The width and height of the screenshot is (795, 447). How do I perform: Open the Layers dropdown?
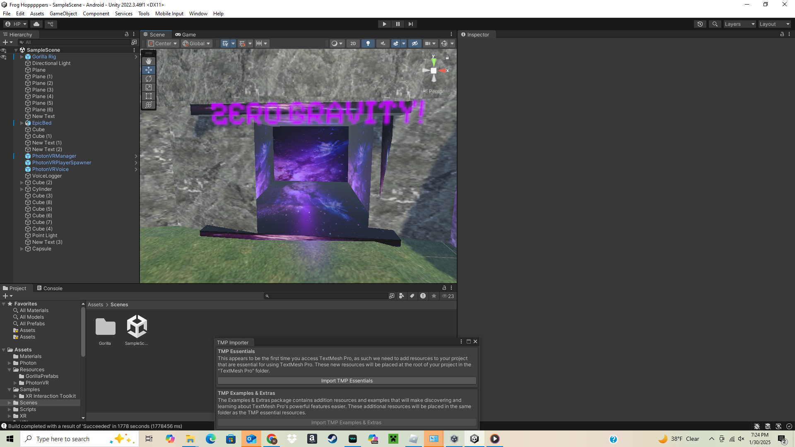(x=739, y=24)
